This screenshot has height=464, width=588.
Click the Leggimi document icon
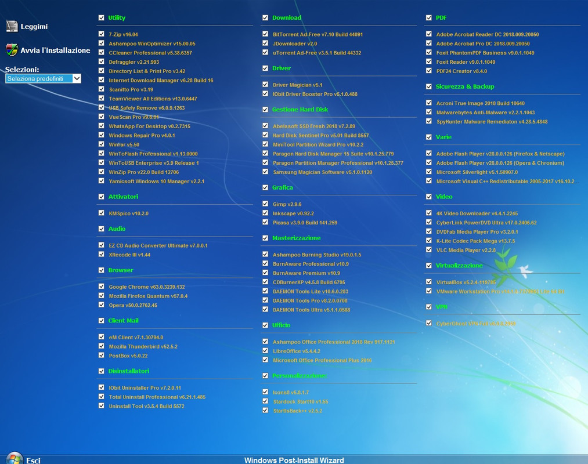pos(12,26)
